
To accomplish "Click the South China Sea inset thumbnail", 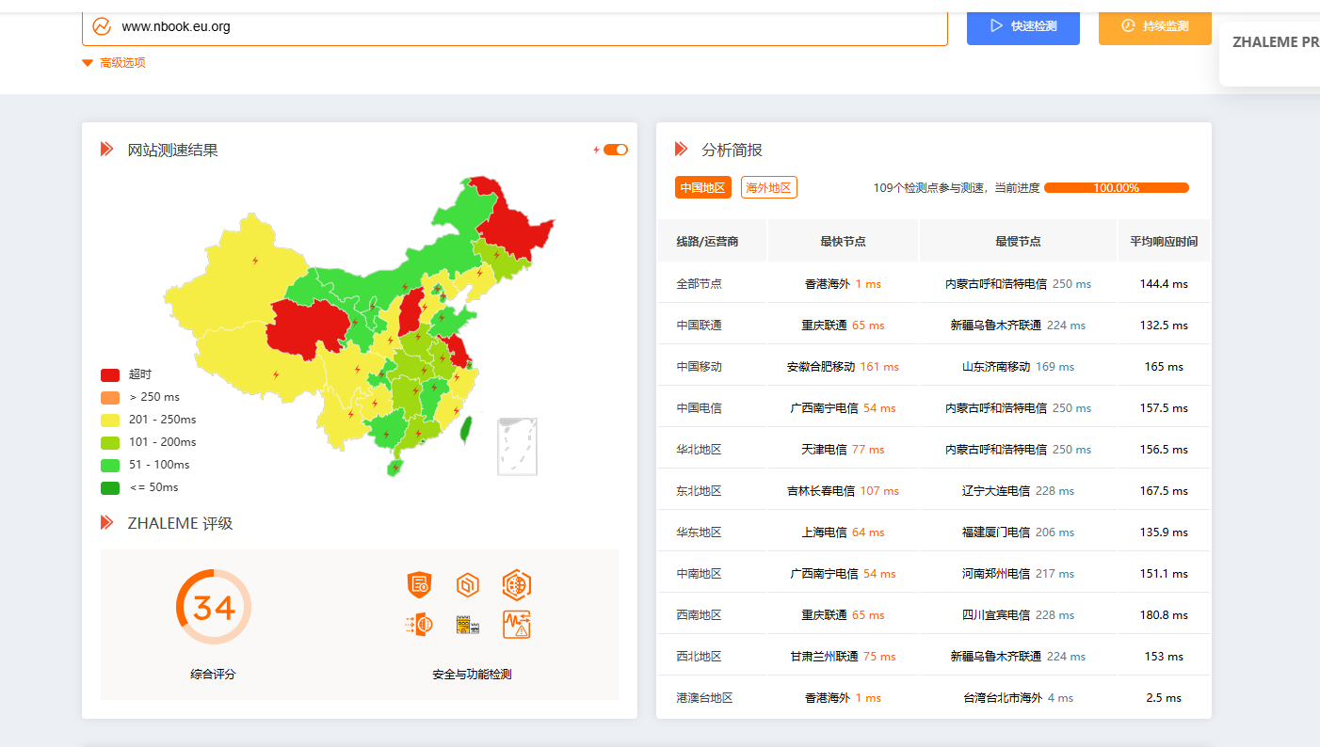I will 517,446.
